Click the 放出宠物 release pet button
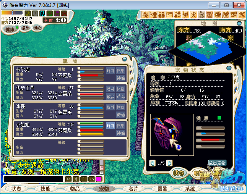The image size is (247, 194). pos(217,163)
